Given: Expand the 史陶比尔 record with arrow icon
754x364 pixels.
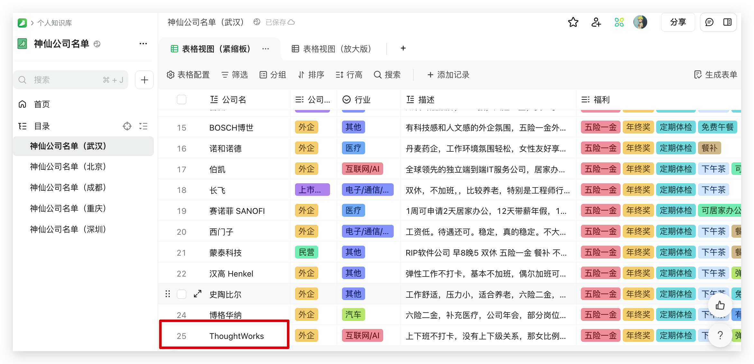Looking at the screenshot, I should [198, 294].
